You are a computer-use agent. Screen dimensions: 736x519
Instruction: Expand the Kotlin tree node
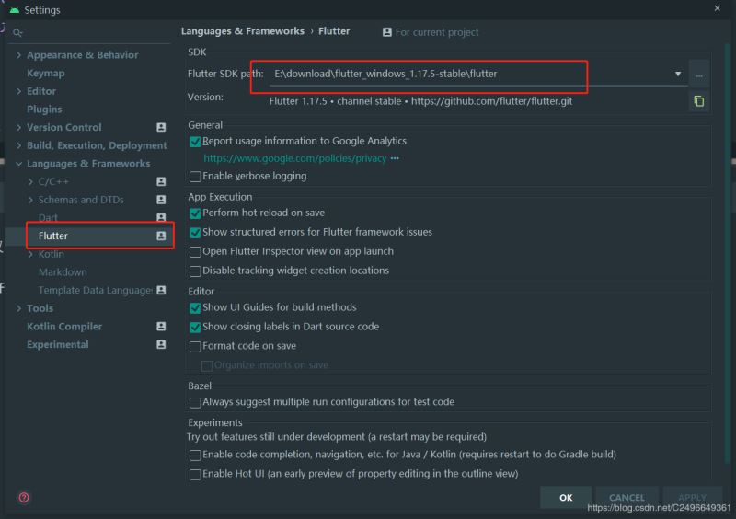pyautogui.click(x=31, y=254)
